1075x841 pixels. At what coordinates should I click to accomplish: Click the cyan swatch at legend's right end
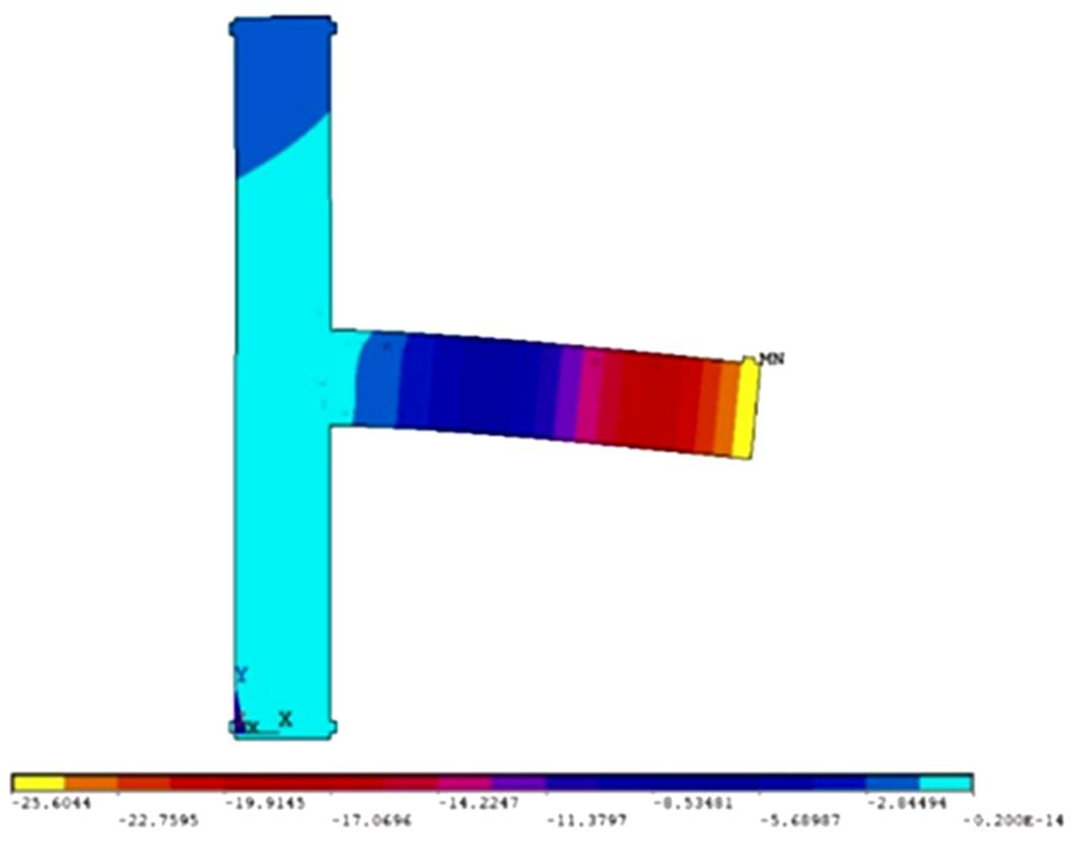coord(944,783)
